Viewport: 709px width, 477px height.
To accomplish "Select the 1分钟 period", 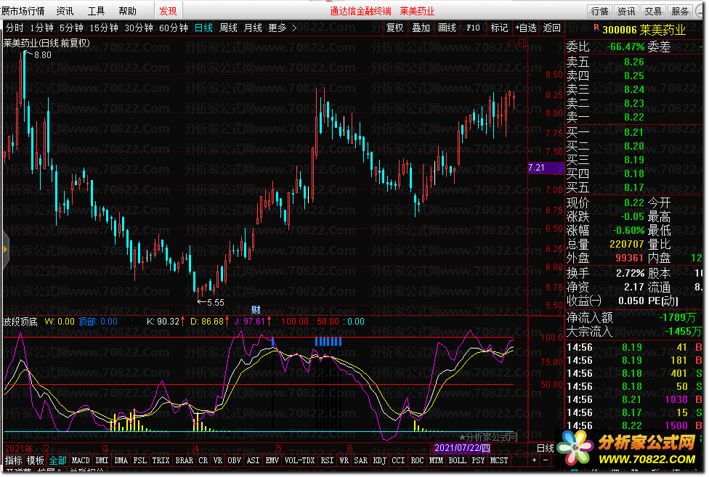I will tap(41, 28).
